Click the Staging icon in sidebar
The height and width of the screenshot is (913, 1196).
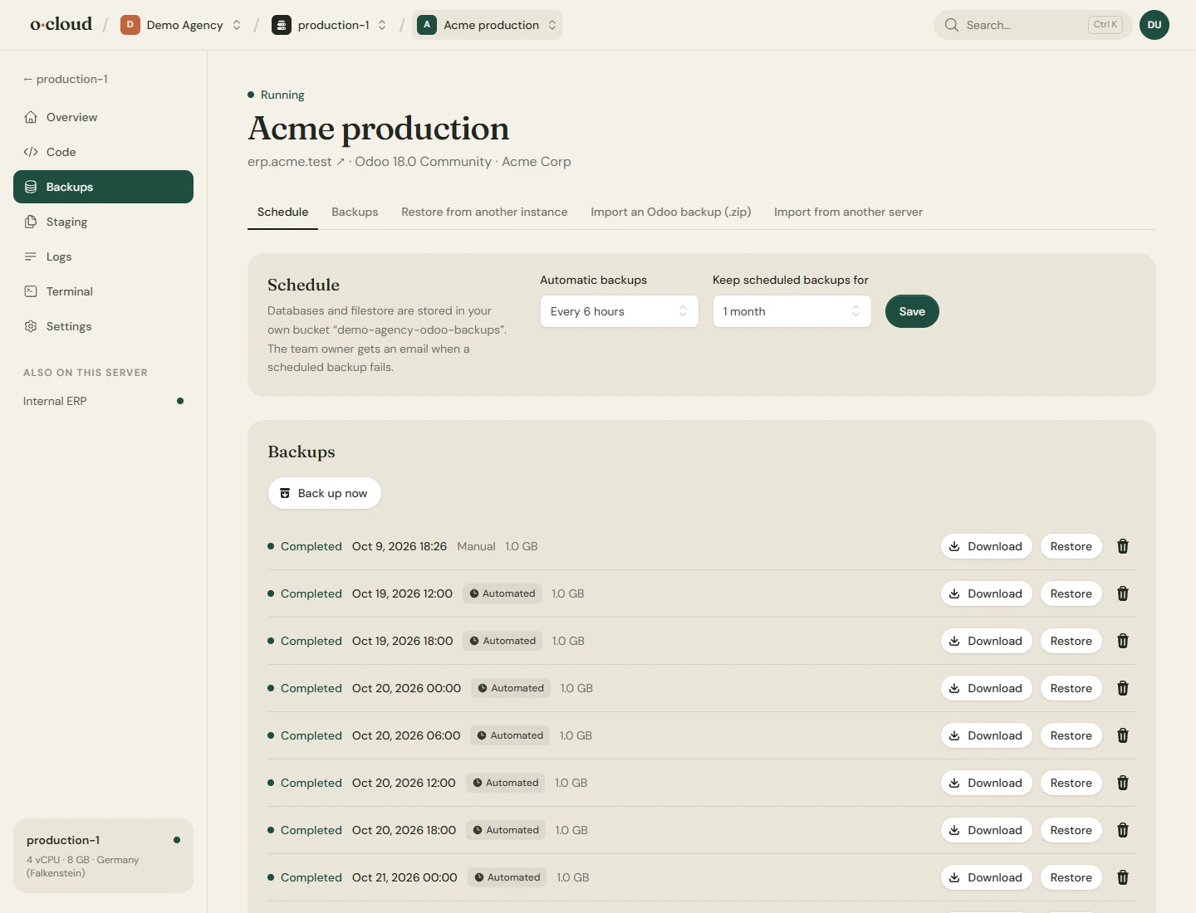pyautogui.click(x=31, y=222)
